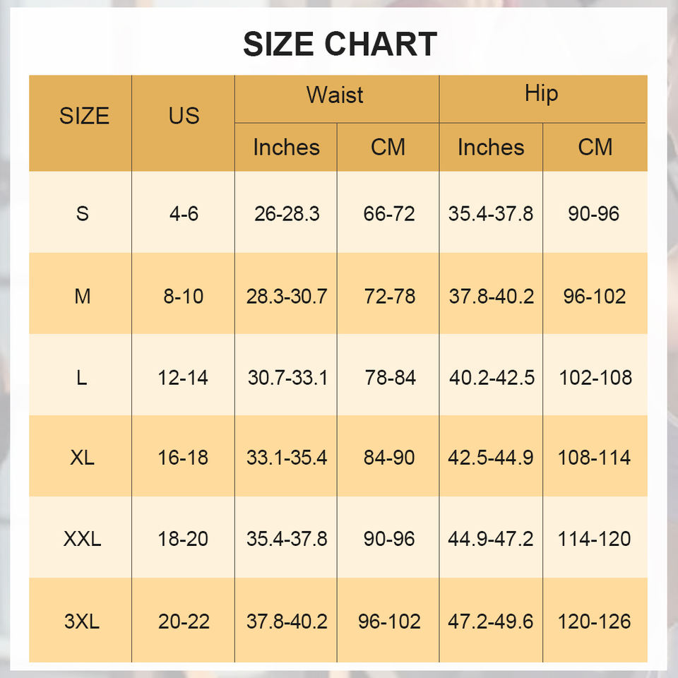Click the SIZE column header

point(84,116)
